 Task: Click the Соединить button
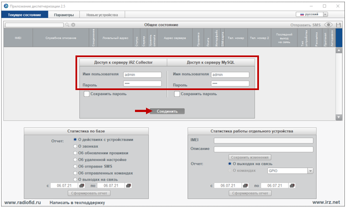coord(167,111)
